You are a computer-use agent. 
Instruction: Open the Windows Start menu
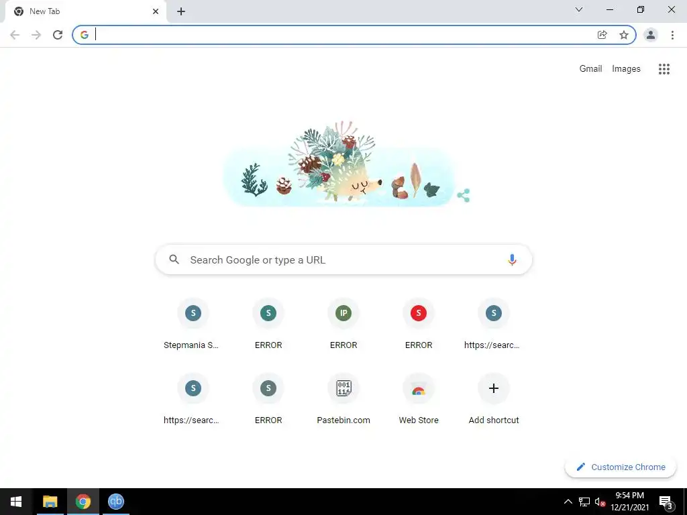coord(16,502)
